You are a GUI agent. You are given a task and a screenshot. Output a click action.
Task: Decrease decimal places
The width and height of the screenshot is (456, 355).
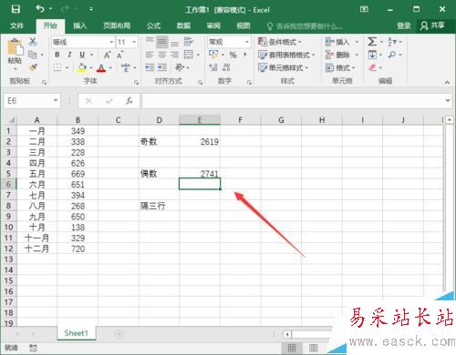[226, 67]
